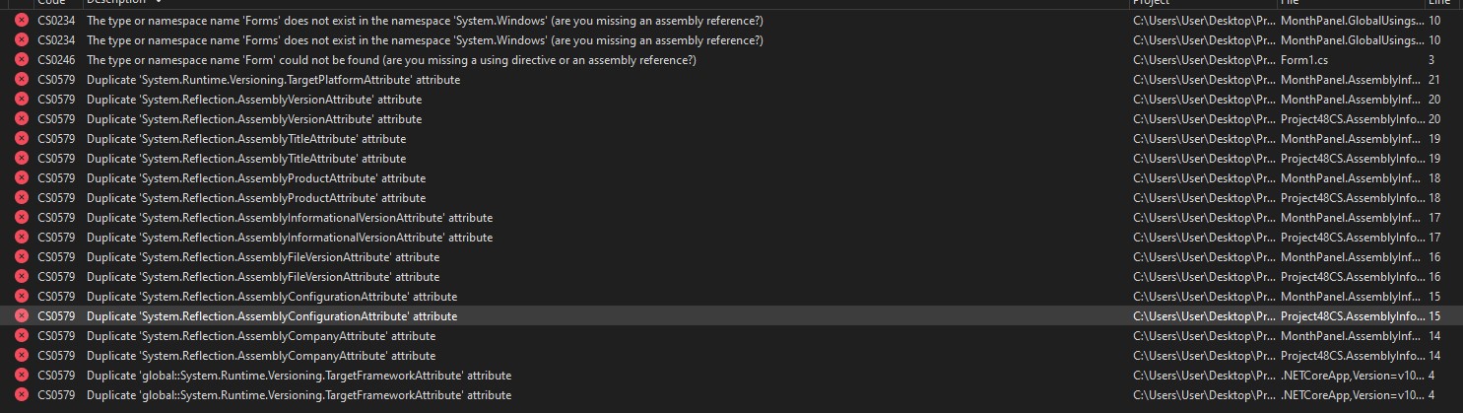Image resolution: width=1463 pixels, height=413 pixels.
Task: Click error icon on topmost CS0234 row
Action: [22, 21]
